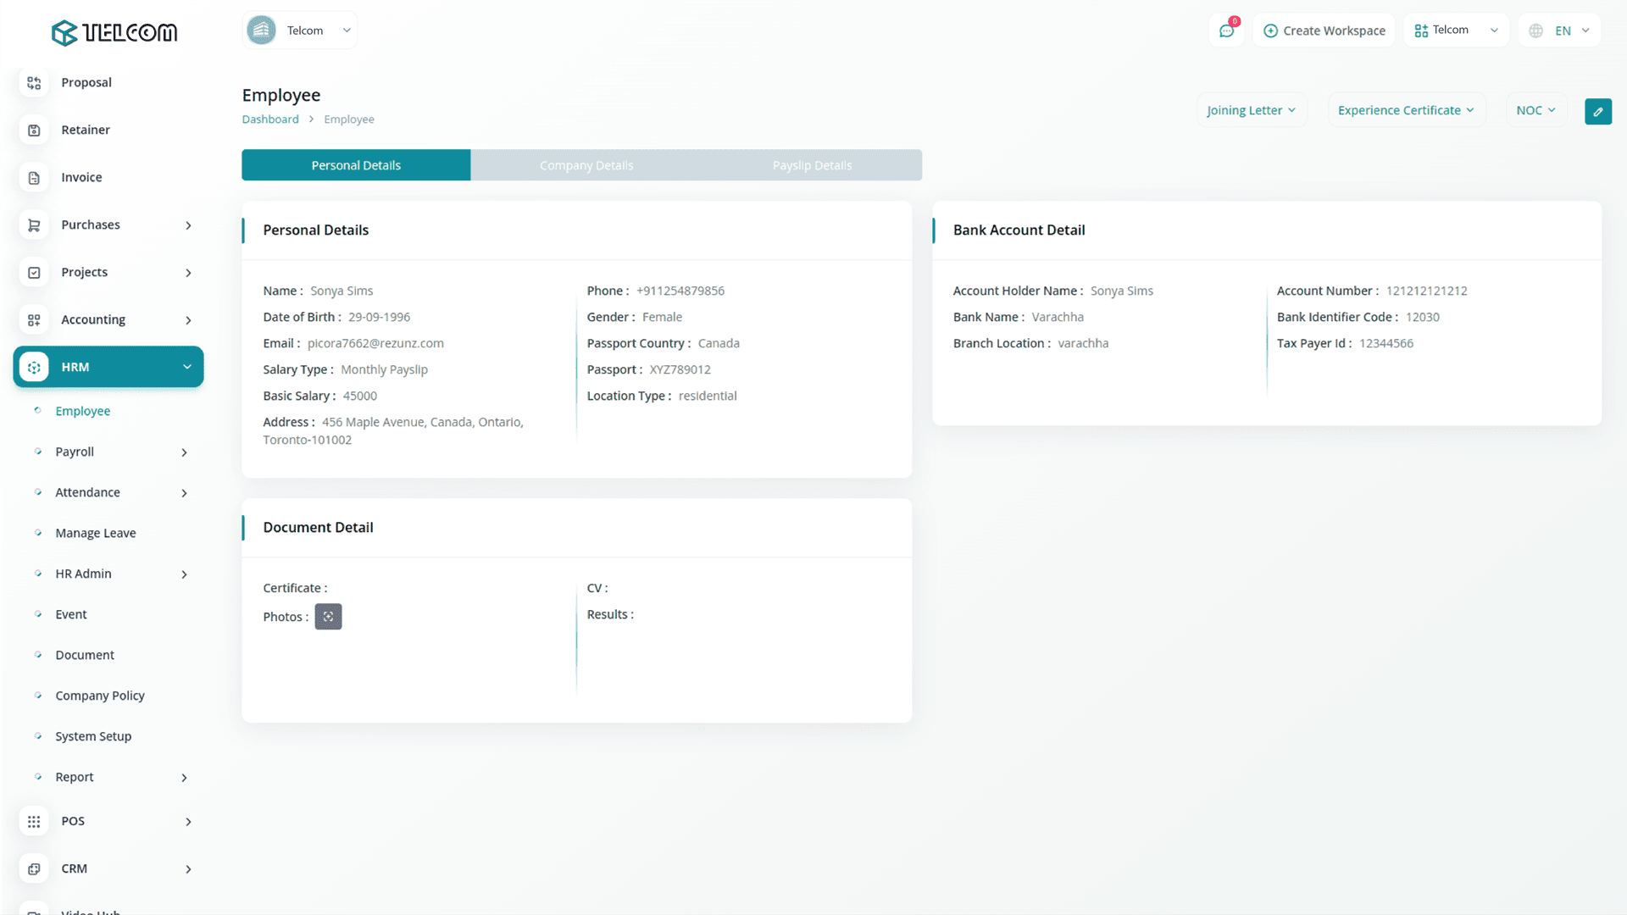1627x915 pixels.
Task: Click the Retainer sidebar icon
Action: tap(34, 130)
